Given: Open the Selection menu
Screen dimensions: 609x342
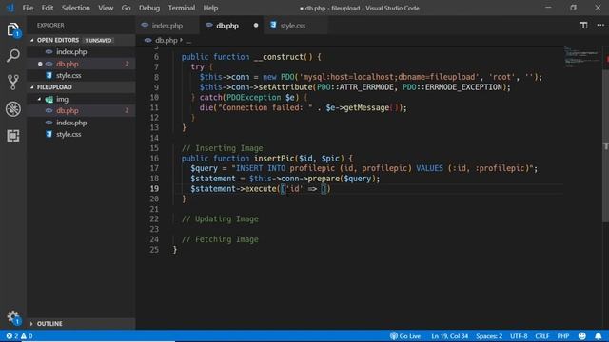Looking at the screenshot, I should tap(76, 8).
